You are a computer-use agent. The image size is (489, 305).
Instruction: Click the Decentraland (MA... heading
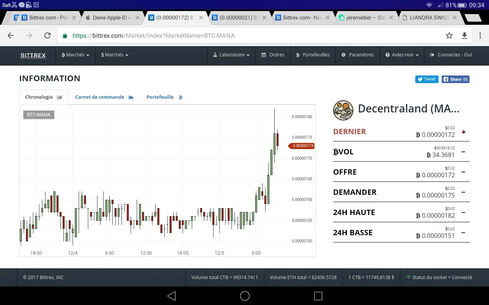(409, 109)
